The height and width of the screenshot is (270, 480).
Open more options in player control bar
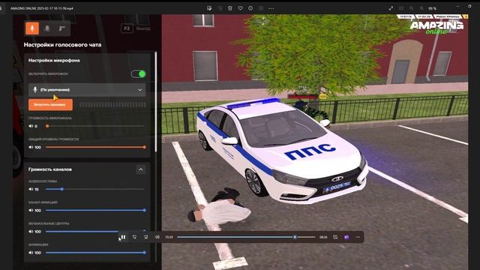(x=358, y=237)
